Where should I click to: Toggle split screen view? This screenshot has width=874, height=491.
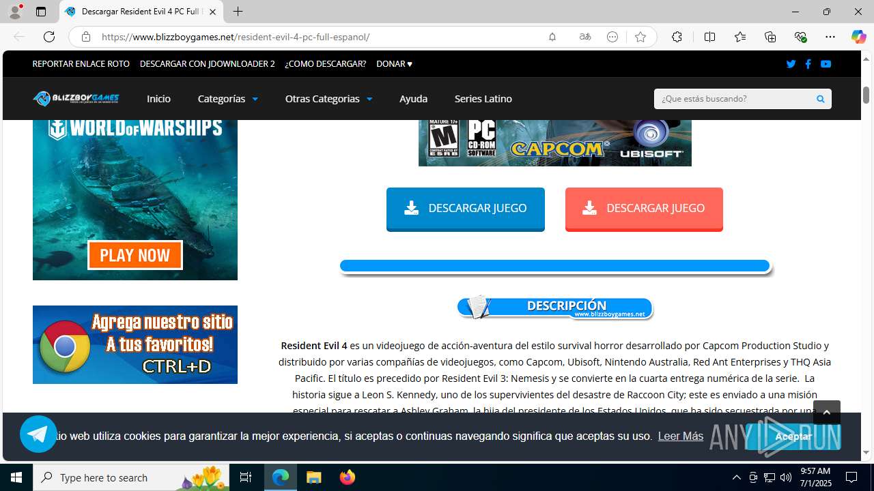coord(709,37)
